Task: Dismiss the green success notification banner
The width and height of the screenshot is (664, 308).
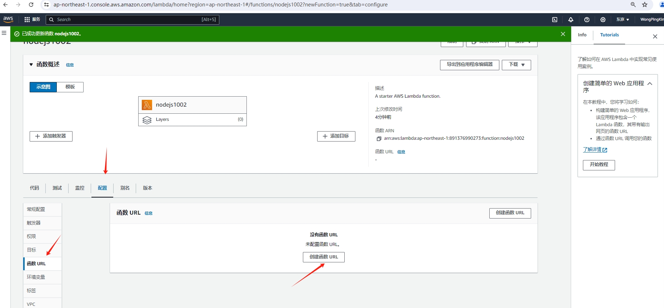Action: click(563, 34)
